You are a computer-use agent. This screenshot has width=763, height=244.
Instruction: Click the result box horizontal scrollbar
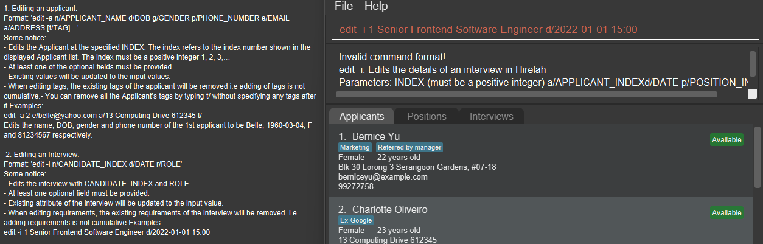coord(526,94)
